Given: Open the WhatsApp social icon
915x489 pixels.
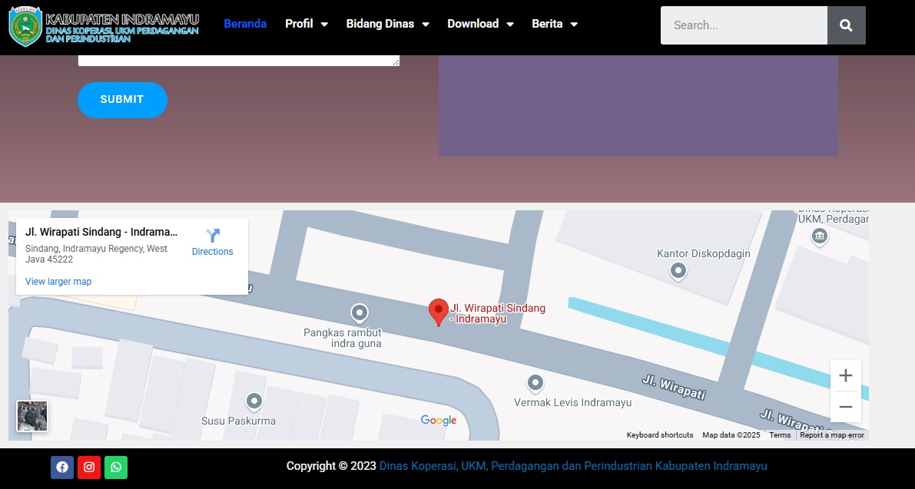Looking at the screenshot, I should [116, 467].
